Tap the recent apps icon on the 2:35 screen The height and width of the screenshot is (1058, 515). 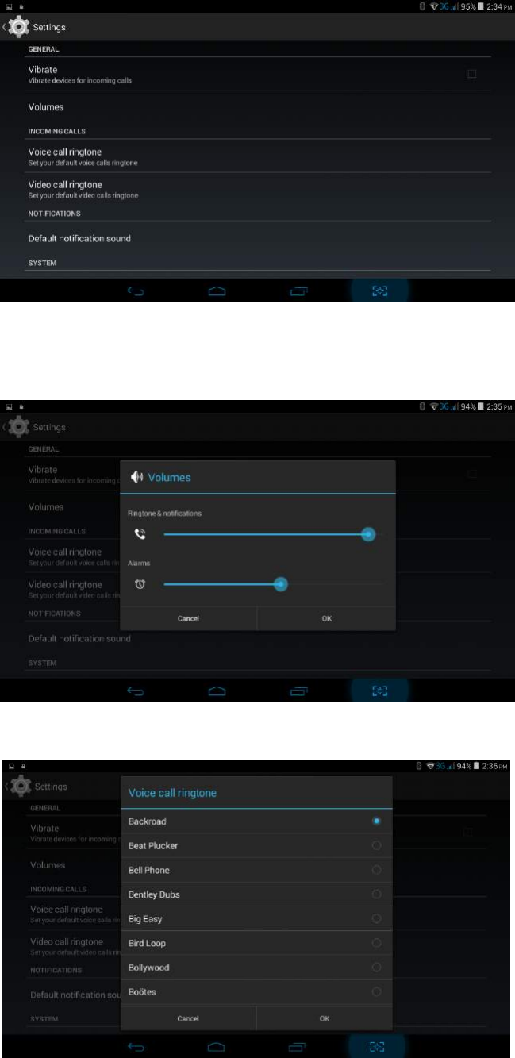(298, 691)
